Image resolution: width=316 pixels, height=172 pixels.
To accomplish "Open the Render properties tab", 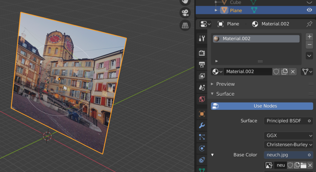I will 202,53.
